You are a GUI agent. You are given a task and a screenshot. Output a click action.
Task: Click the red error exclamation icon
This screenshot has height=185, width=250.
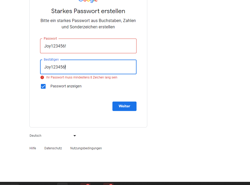pyautogui.click(x=42, y=77)
